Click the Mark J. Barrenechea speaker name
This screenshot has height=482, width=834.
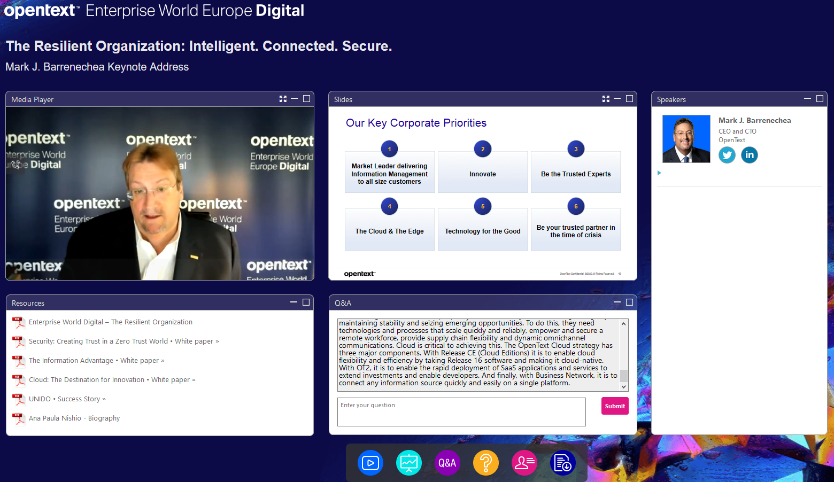coord(754,120)
